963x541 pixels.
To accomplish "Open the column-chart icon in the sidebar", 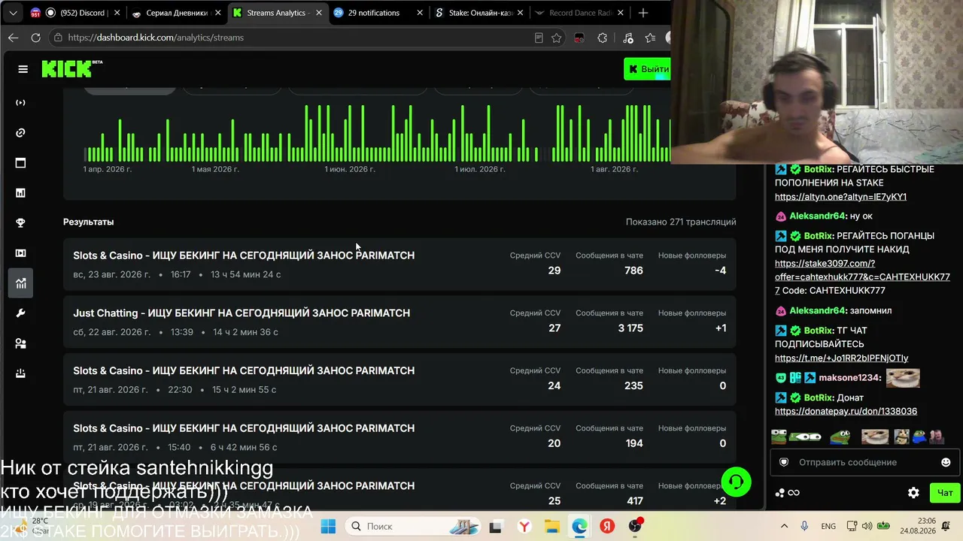I will point(21,193).
